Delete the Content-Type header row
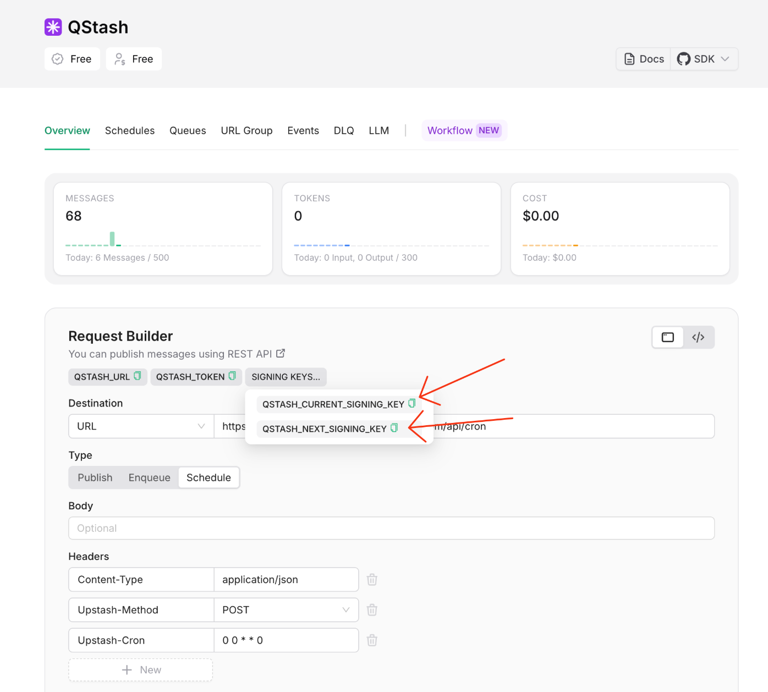 (372, 579)
